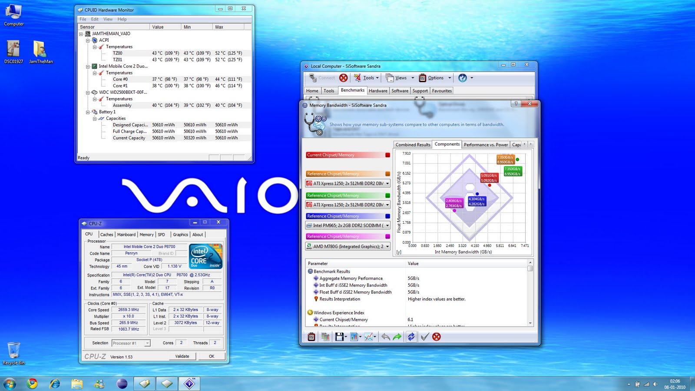
Task: Open the Recycle Bin icon
Action: (14, 353)
